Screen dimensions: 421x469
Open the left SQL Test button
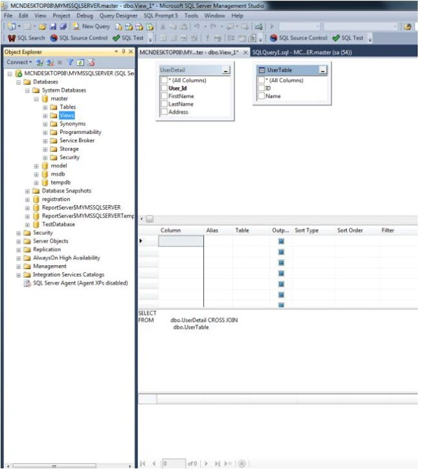(128, 38)
